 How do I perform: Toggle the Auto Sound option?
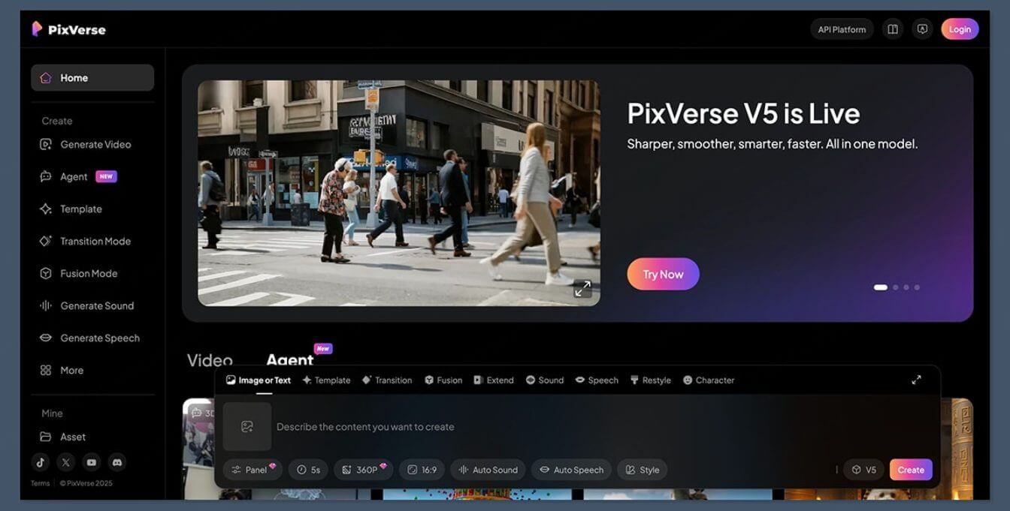click(488, 470)
